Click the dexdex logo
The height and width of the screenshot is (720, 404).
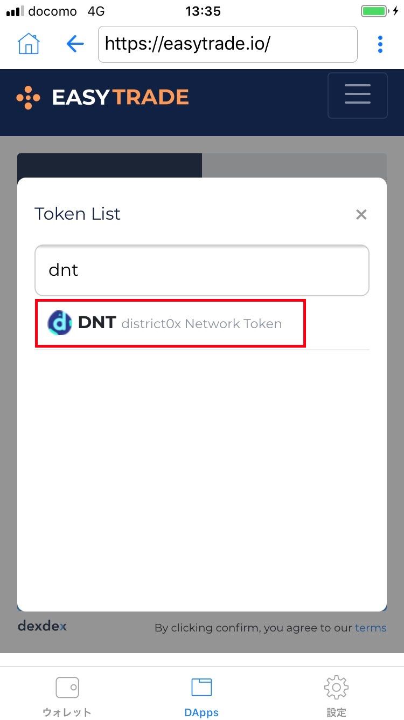coord(42,626)
